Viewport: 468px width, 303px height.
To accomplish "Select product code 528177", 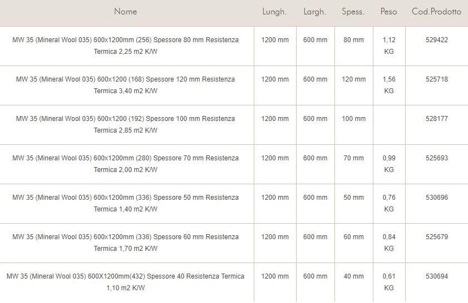I will pos(436,119).
